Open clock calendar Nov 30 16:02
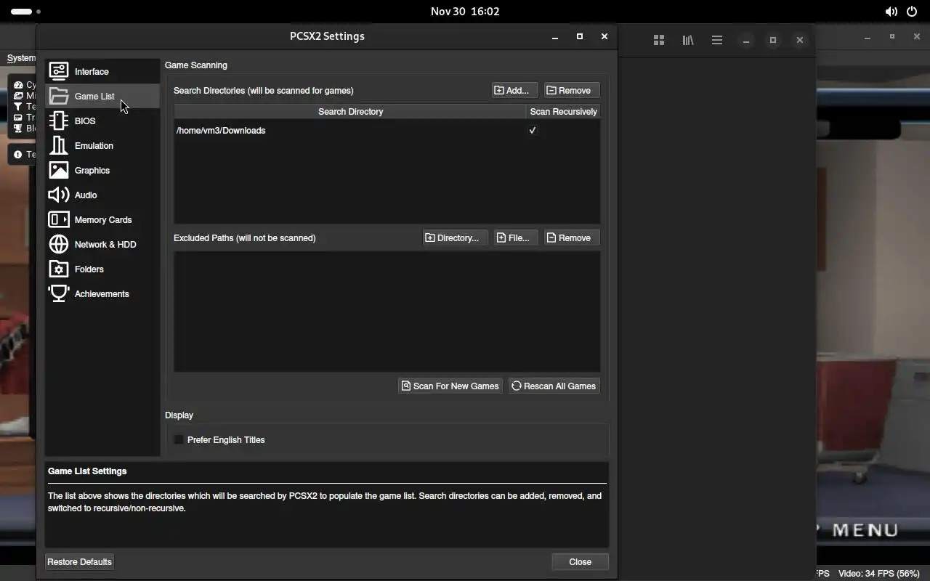Image resolution: width=930 pixels, height=581 pixels. pyautogui.click(x=465, y=12)
